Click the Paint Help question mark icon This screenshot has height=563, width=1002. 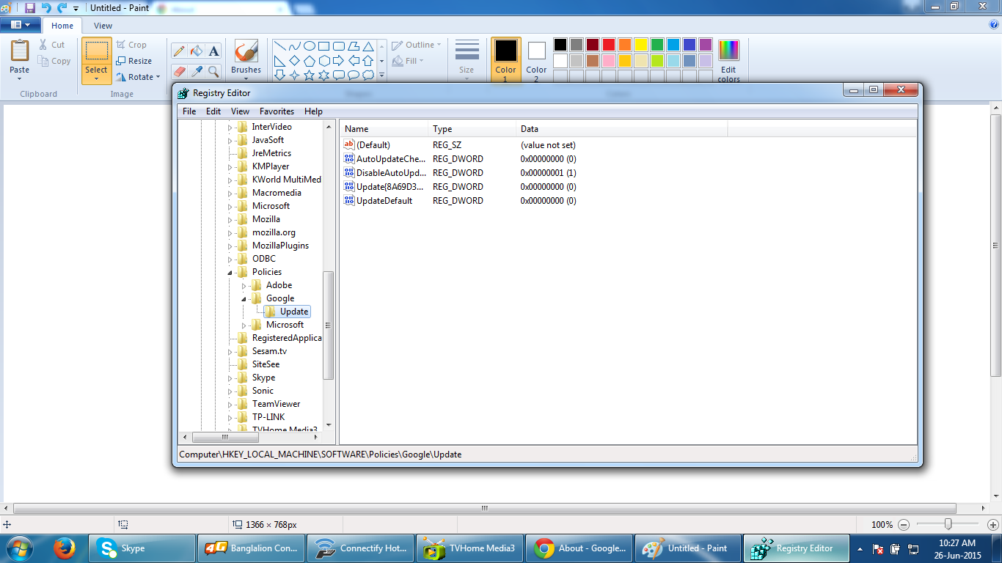994,24
